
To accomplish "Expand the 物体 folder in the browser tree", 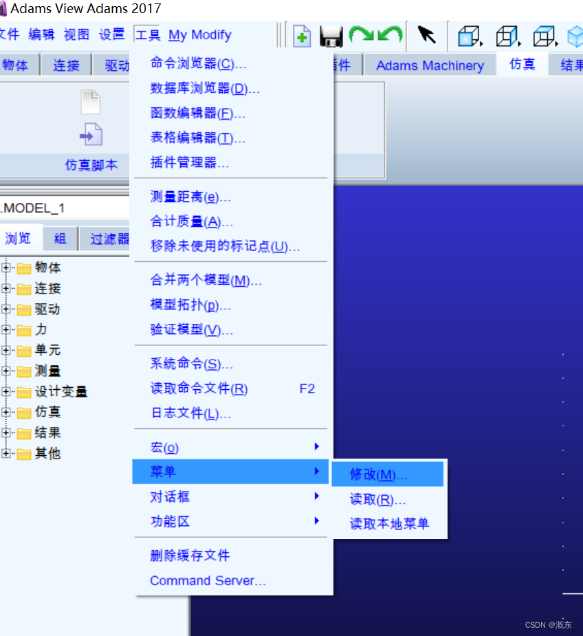I will point(5,267).
